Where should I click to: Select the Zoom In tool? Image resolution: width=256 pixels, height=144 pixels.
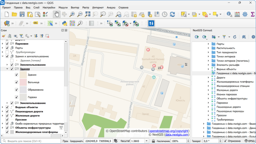tap(72, 14)
